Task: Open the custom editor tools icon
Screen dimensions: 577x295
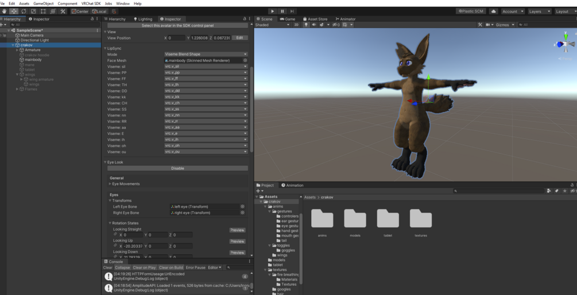Action: pos(63,11)
